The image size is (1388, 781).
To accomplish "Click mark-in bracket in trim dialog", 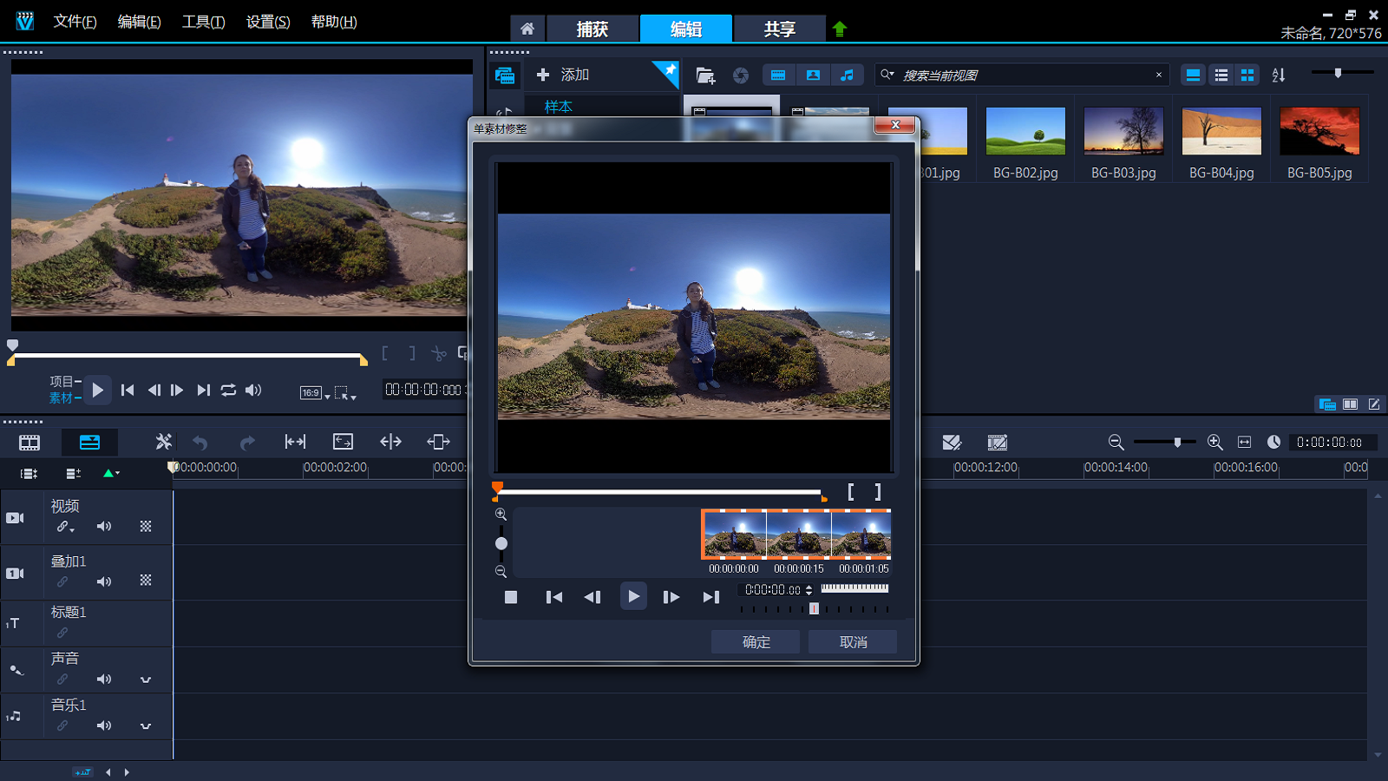I will (851, 492).
